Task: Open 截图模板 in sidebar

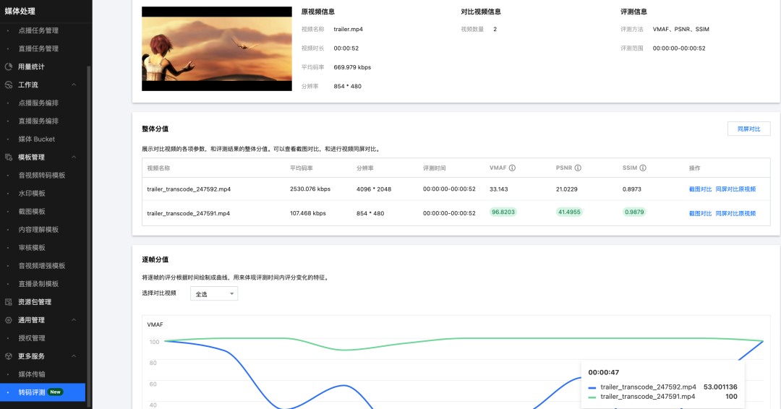Action: 32,212
